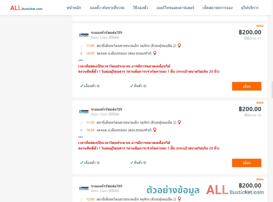This screenshot has height=202, width=273.
Task: Click 12:00 departure time text
Action: click(x=90, y=199)
